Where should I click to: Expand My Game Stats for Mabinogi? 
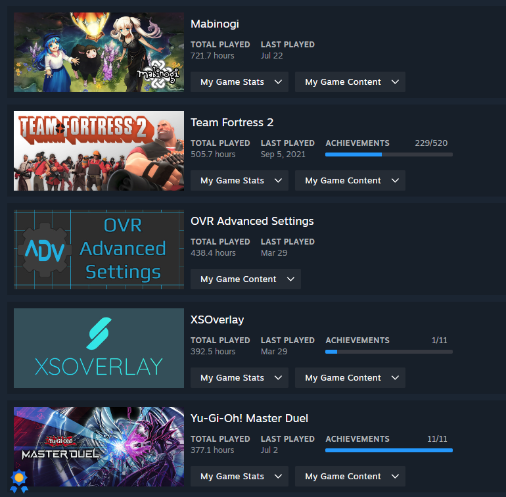pyautogui.click(x=239, y=82)
